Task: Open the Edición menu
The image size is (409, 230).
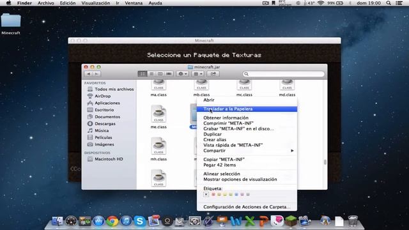Action: (x=68, y=3)
